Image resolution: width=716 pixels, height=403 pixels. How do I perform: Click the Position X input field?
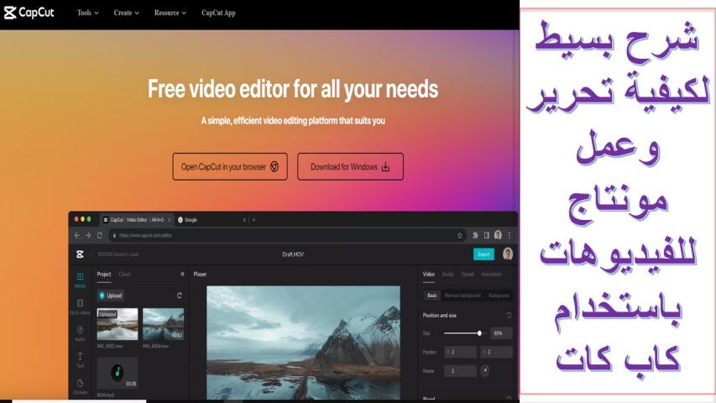tap(460, 353)
